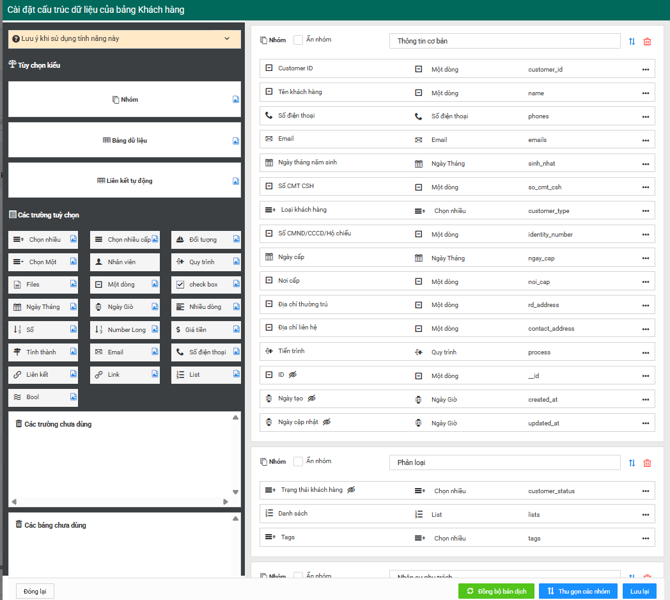This screenshot has height=600, width=670.
Task: Delete the Thông tin cơ bản group
Action: pos(647,42)
